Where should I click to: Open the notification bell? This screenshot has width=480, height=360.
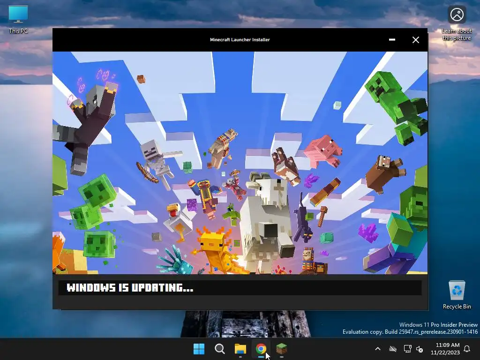pos(467,349)
